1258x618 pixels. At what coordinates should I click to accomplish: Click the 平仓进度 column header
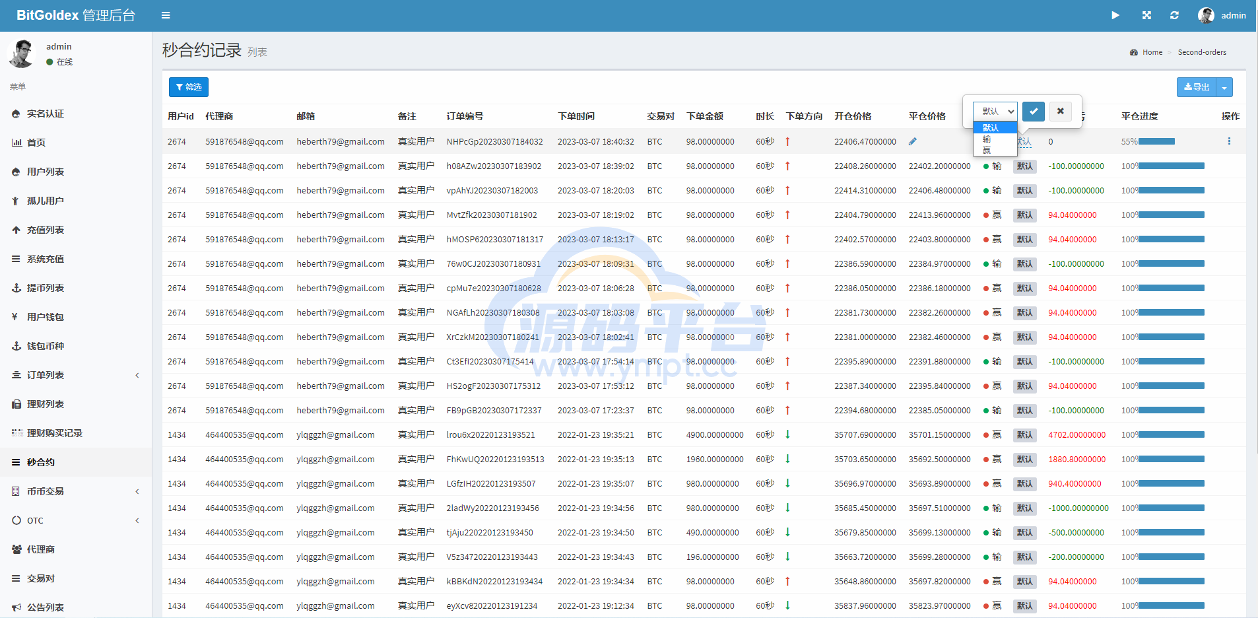coord(1140,116)
